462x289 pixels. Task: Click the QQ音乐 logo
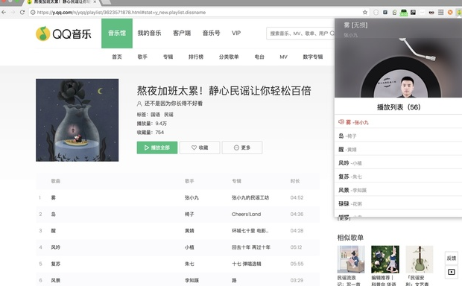tap(63, 34)
